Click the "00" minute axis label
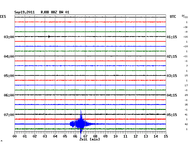Screen dimensions: 189x144 [x=15, y=136]
